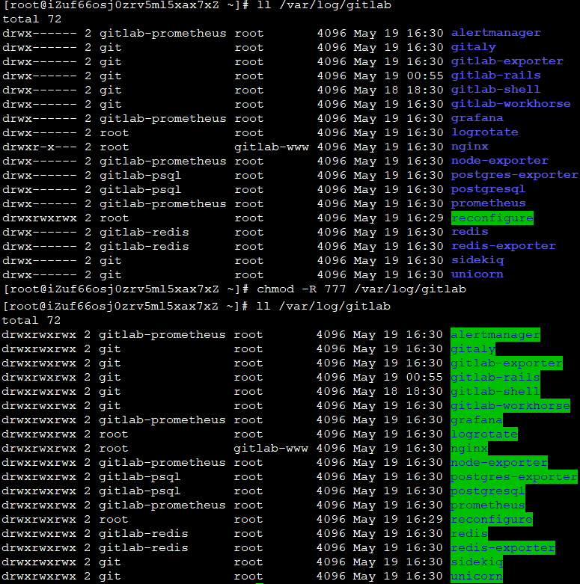Select the blue node-exporter directory name

pyautogui.click(x=499, y=161)
